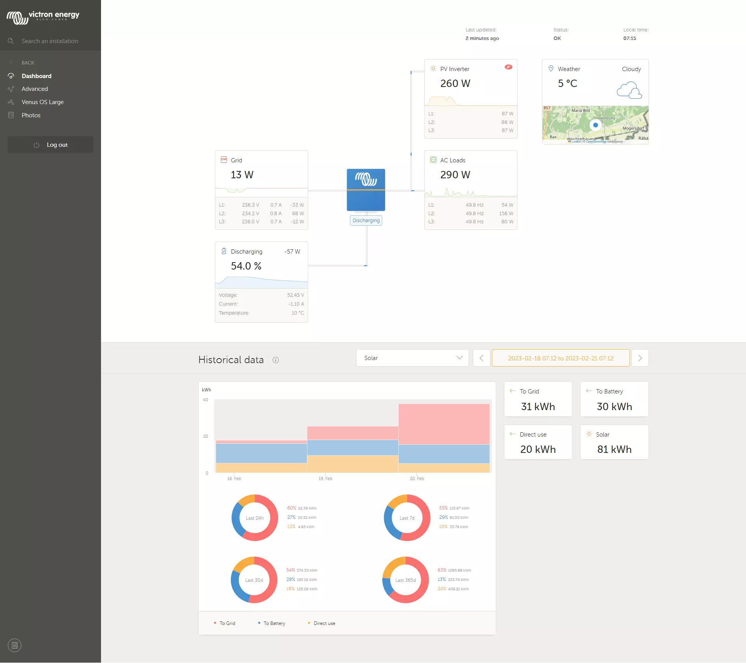This screenshot has width=746, height=663.
Task: Go to next date range
Action: (x=640, y=358)
